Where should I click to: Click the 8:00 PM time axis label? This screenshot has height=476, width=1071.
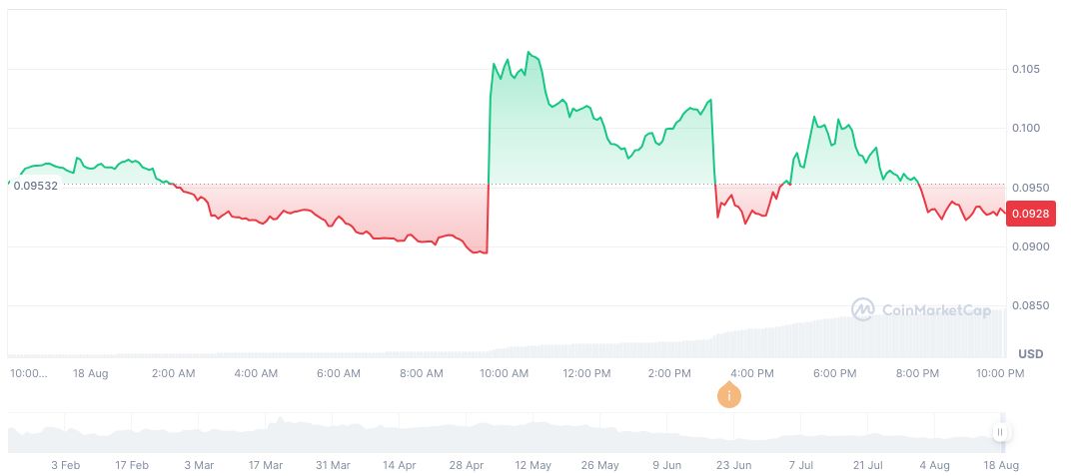pyautogui.click(x=917, y=373)
